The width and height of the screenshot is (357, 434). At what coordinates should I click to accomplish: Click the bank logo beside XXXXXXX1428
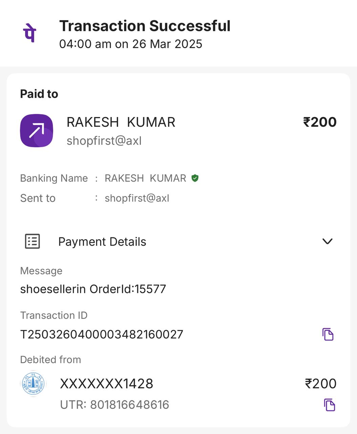[33, 384]
